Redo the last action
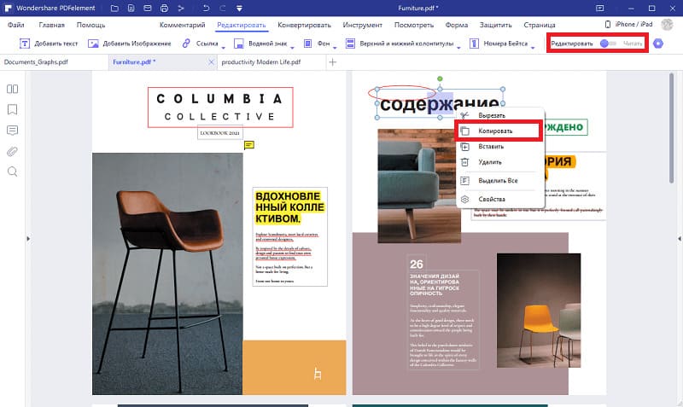The image size is (683, 407). pos(223,8)
